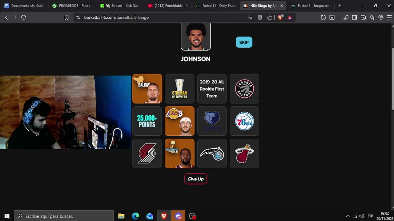Viewport: 394px width, 221px height.
Task: Click the share page icon
Action: [x=270, y=17]
